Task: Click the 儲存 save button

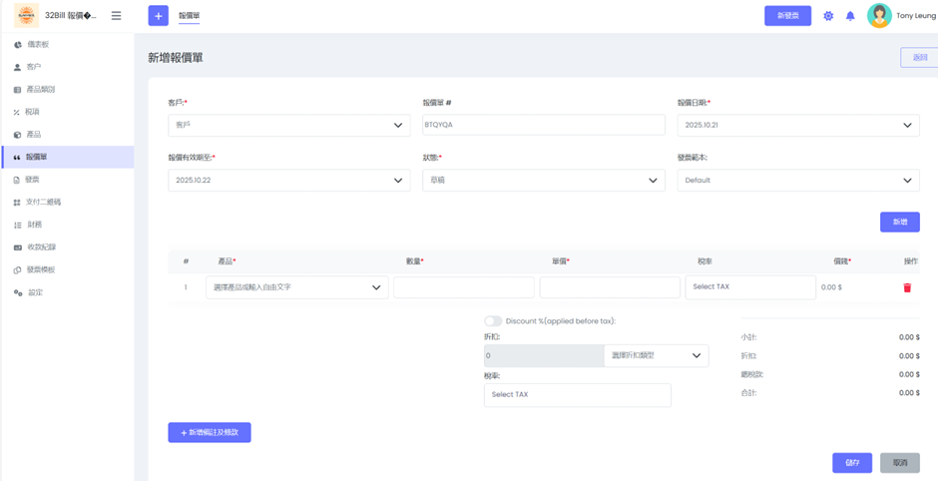Action: 851,463
